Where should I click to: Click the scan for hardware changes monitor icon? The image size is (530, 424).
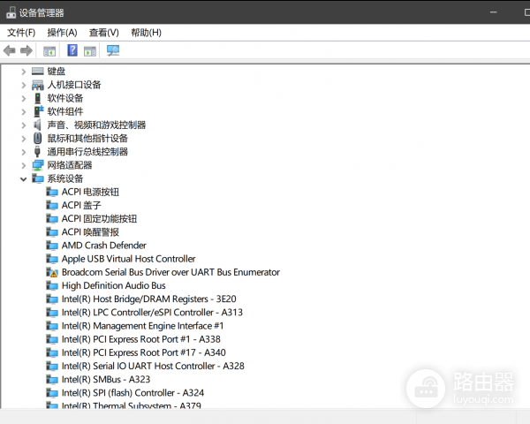113,50
